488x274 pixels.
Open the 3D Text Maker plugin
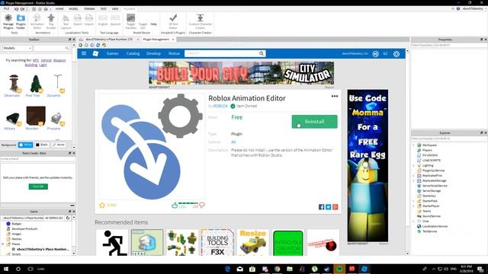173,21
